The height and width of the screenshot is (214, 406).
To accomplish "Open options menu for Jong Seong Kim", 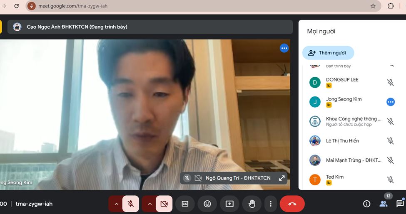I will tap(390, 102).
